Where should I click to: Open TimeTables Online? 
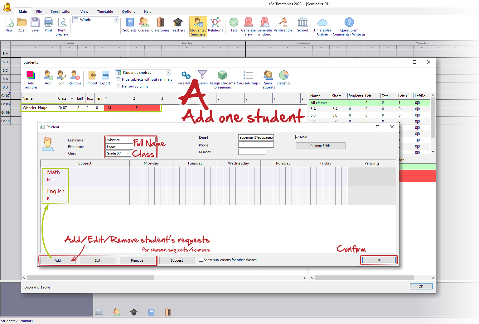322,27
